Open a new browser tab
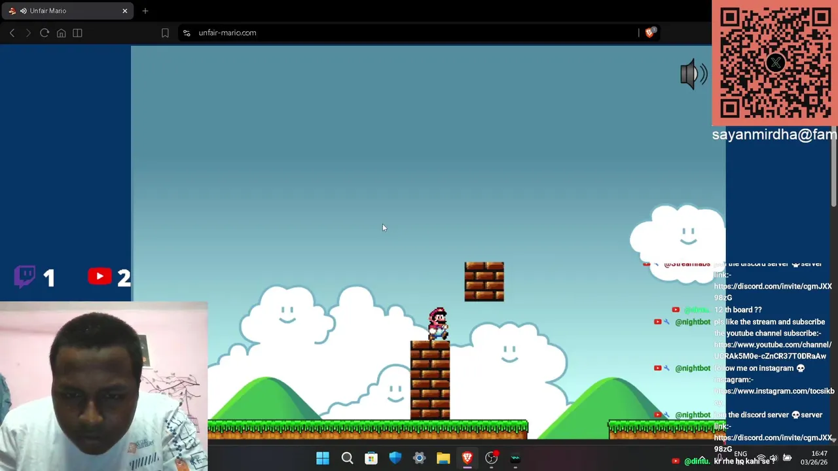The width and height of the screenshot is (838, 471). 145,10
